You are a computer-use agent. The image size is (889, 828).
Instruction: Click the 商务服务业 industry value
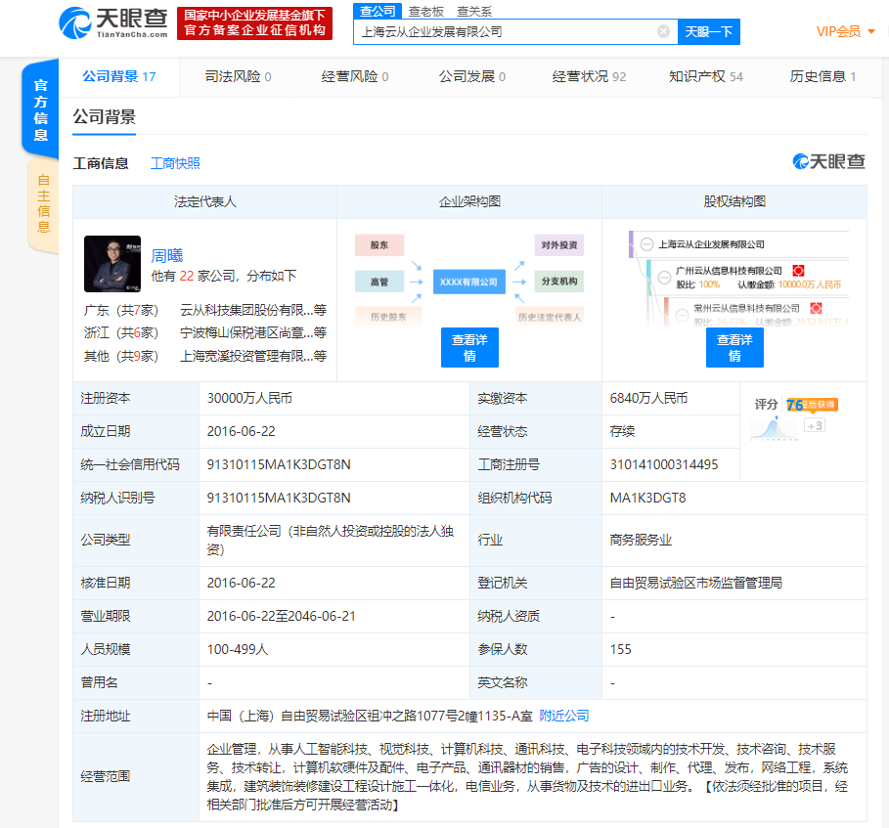(641, 540)
